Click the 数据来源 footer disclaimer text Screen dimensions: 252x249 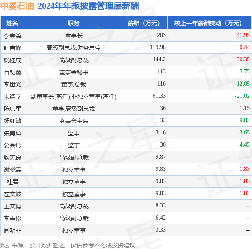pos(68,245)
